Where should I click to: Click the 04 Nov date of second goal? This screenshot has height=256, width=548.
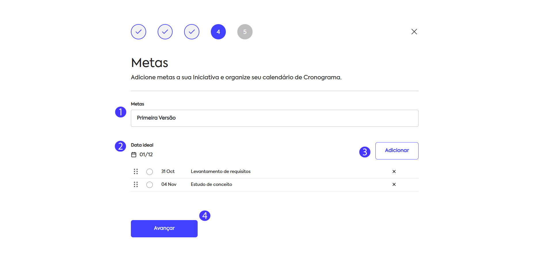click(169, 184)
